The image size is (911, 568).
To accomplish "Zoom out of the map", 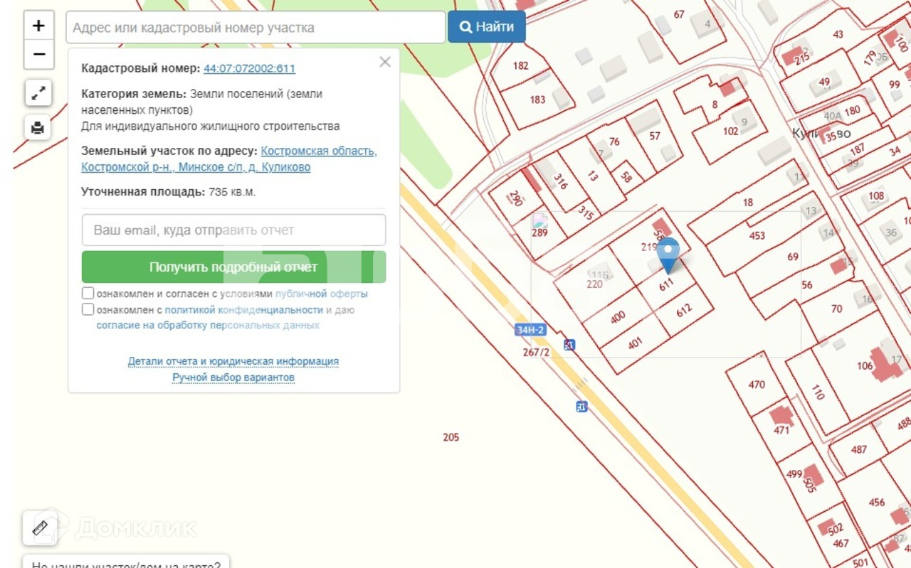I will click(38, 55).
